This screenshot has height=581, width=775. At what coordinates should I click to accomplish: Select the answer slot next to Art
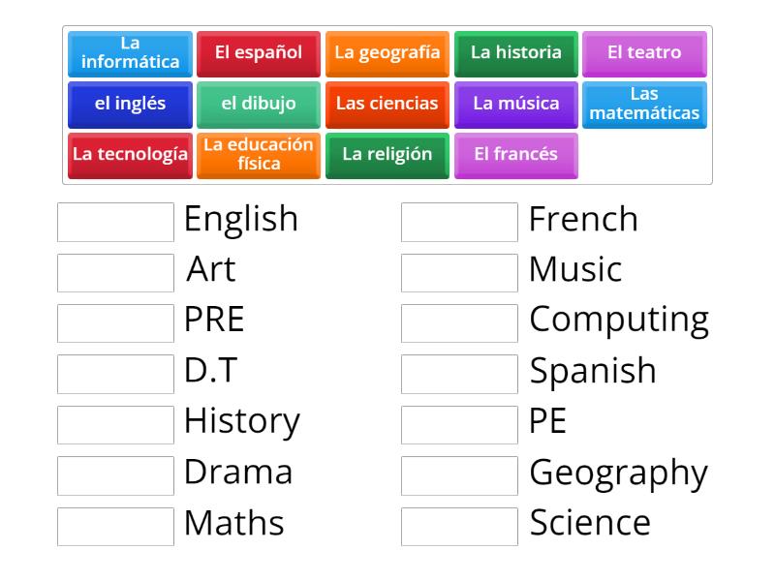coord(115,272)
